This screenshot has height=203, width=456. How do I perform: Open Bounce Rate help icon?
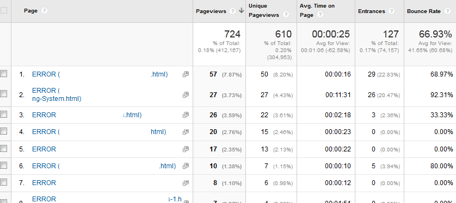[447, 11]
